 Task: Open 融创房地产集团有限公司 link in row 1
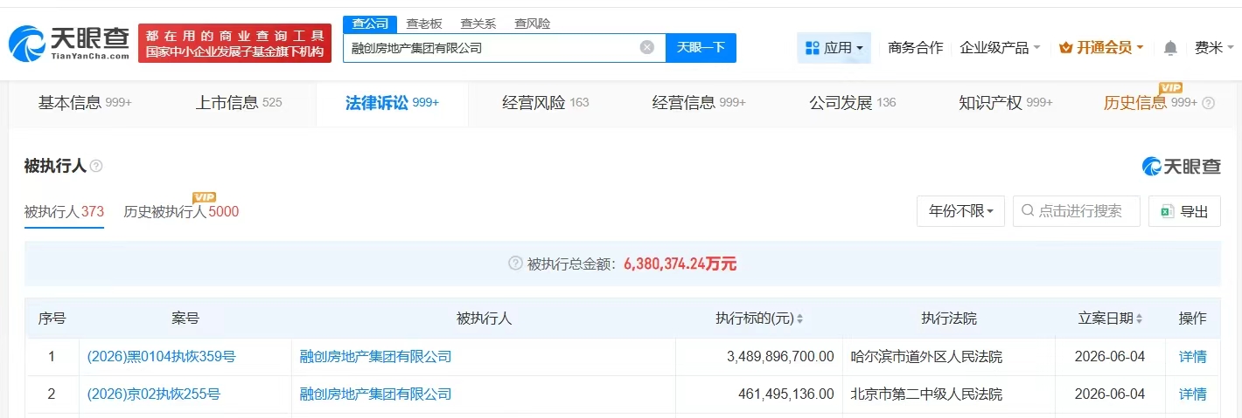point(375,357)
